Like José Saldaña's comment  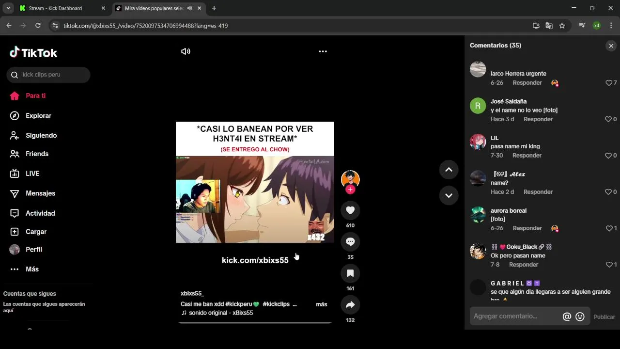[x=608, y=119]
